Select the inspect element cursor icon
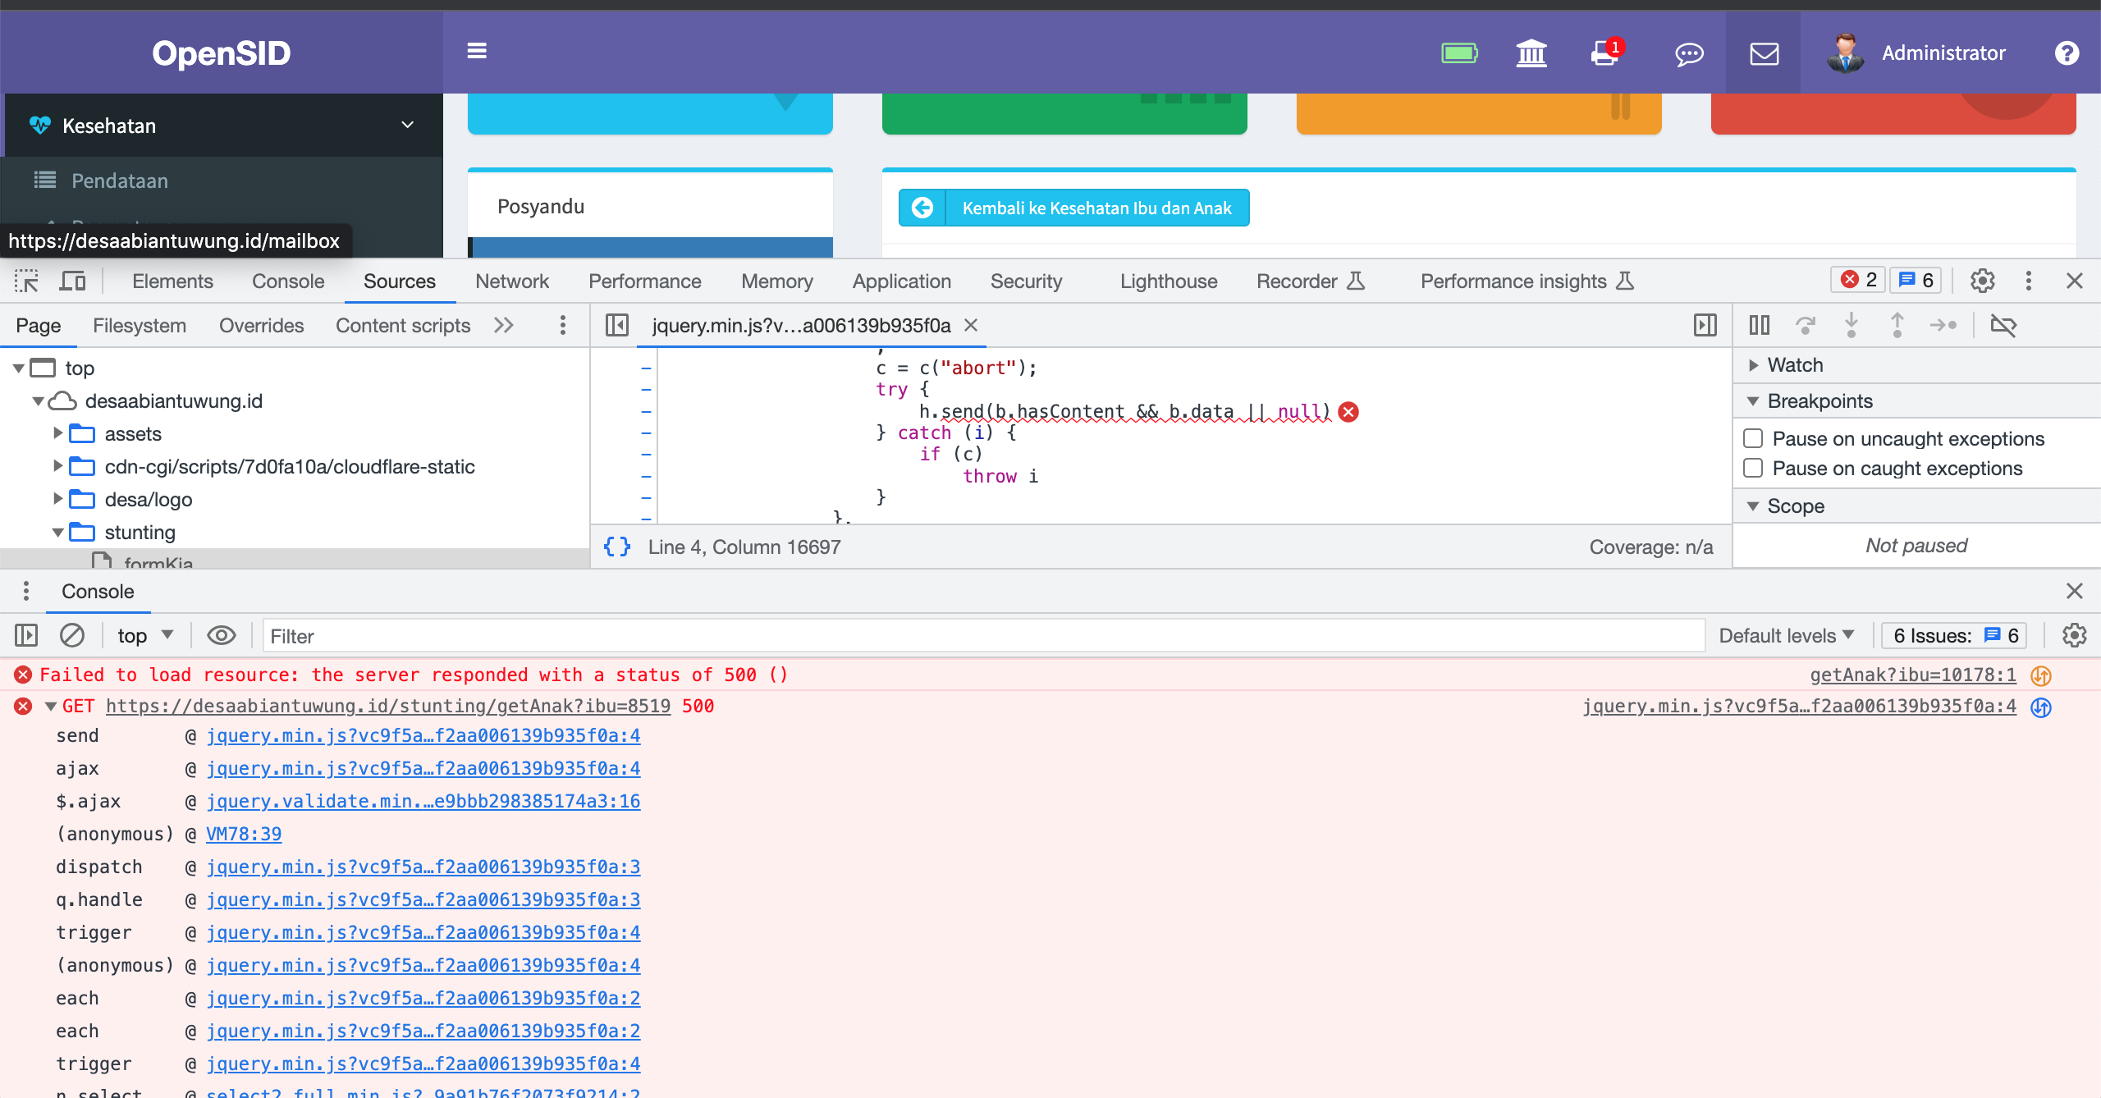2101x1098 pixels. click(x=26, y=281)
